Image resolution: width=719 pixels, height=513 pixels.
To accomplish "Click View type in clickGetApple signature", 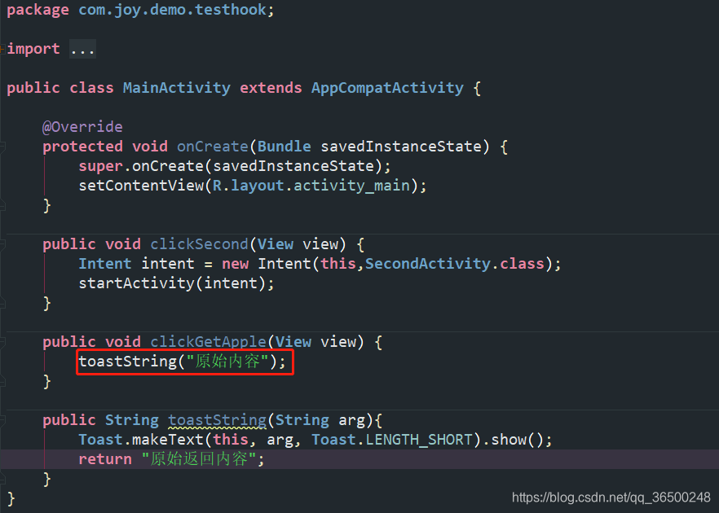I will pyautogui.click(x=293, y=342).
